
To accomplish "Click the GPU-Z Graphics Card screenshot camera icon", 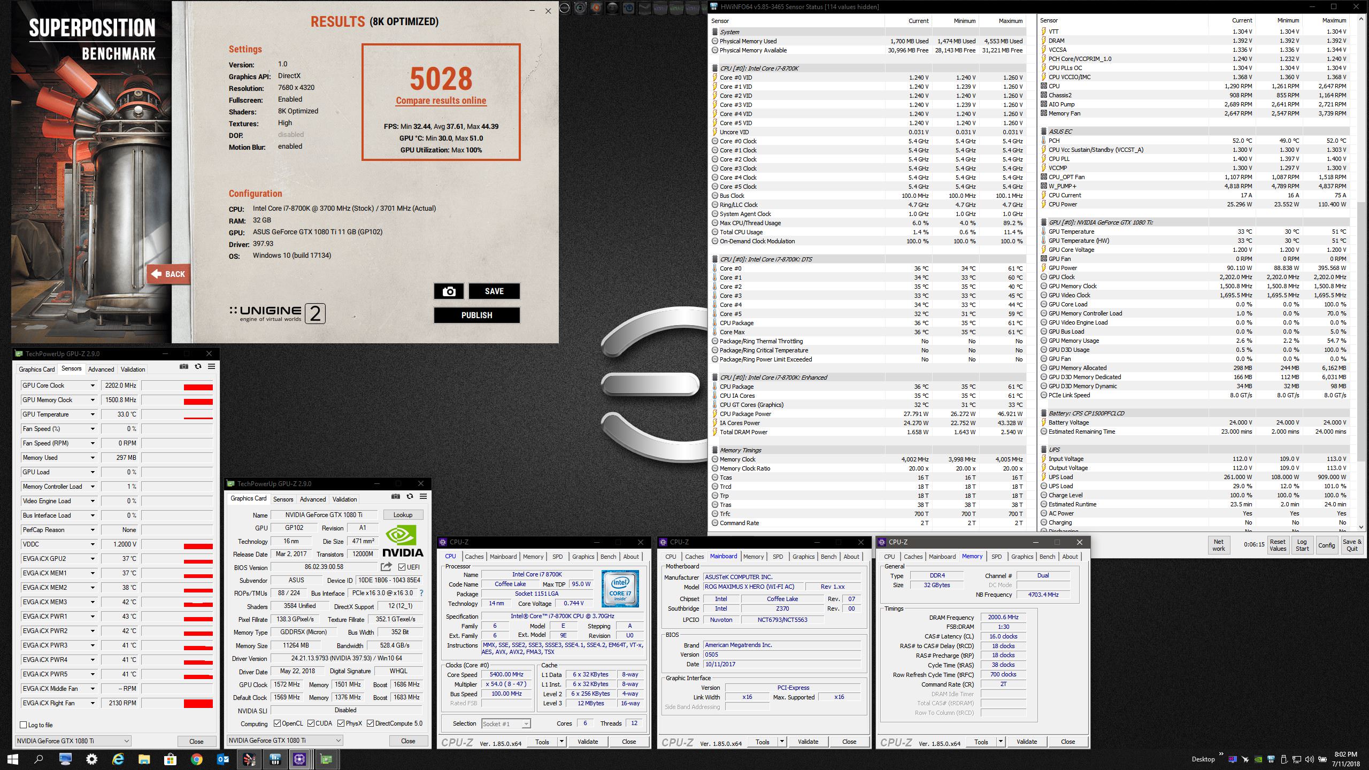I will coord(395,497).
